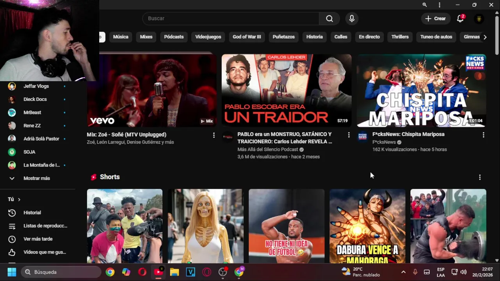Viewport: 500px width, 281px height.
Task: Open the Más Allá del Silencio Podcast channel link
Action: coord(268,149)
